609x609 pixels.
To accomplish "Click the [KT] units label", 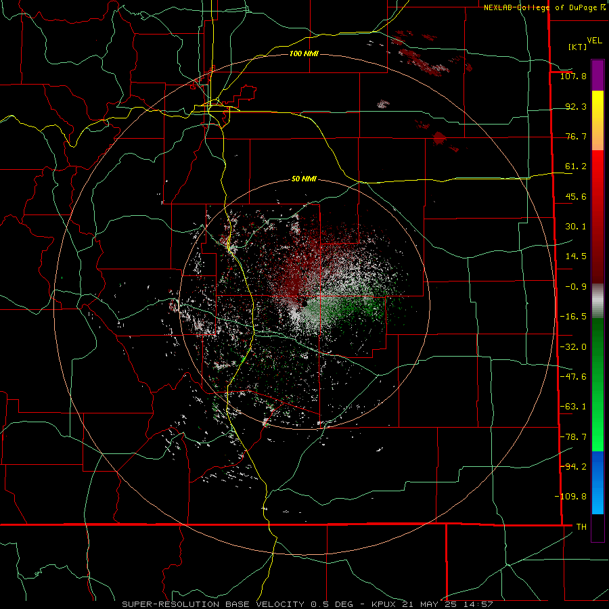I will (577, 47).
